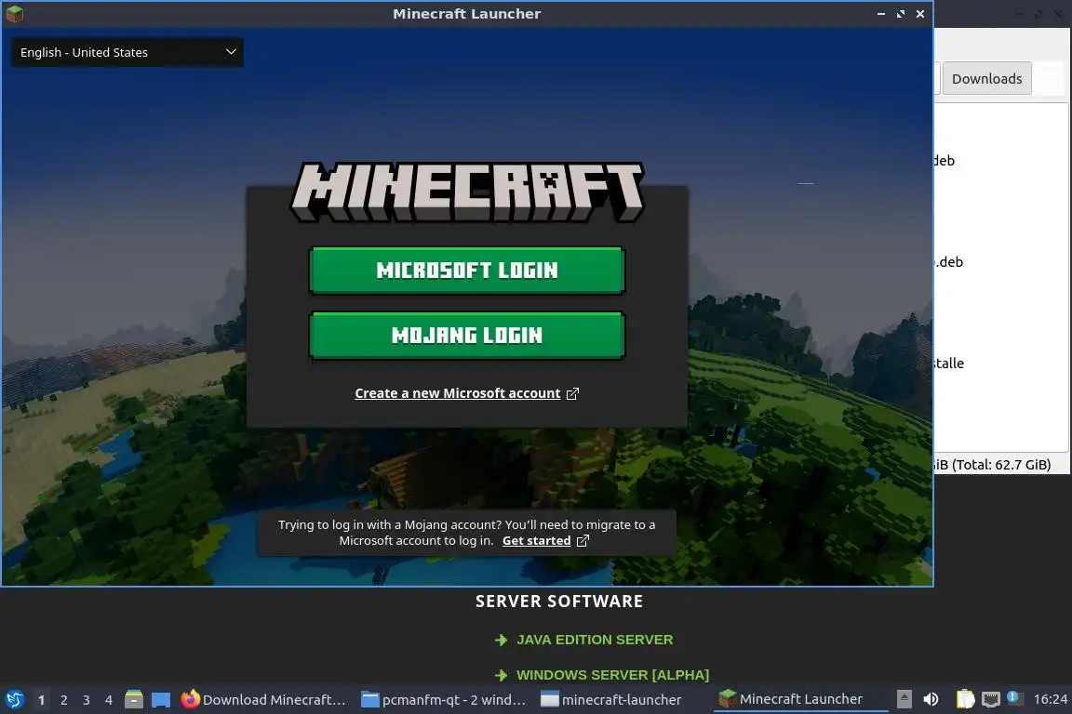Click the 16:24 clock in taskbar

[1050, 699]
